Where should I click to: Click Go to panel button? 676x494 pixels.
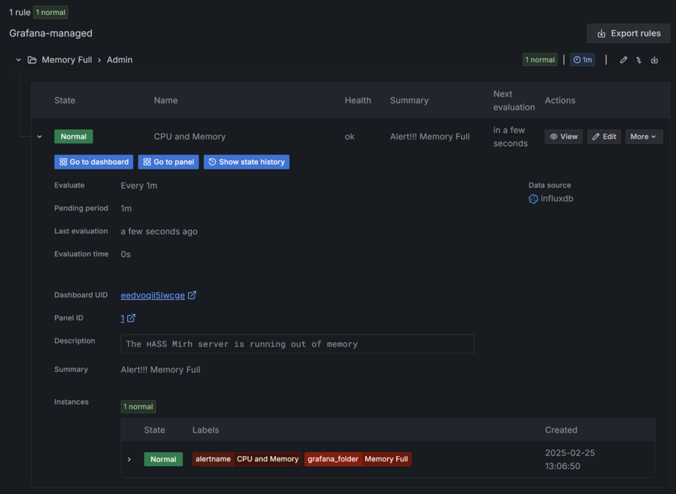(x=168, y=162)
